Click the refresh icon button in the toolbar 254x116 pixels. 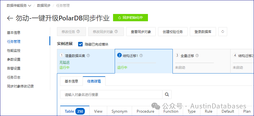pyautogui.click(x=223, y=32)
